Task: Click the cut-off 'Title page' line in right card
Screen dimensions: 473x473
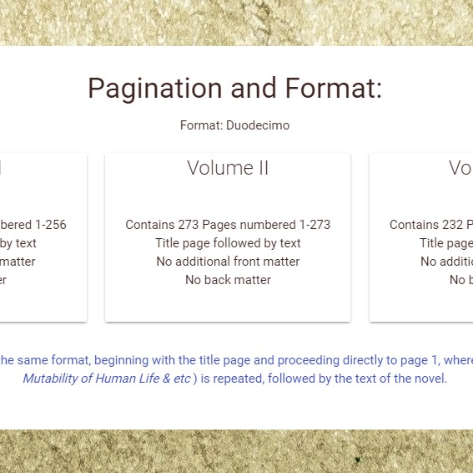Action: (x=446, y=243)
